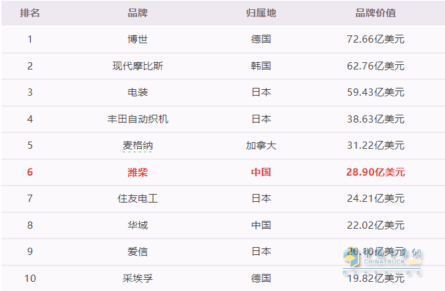Screen dimensions: 445x291
Task: Select the brand name 博世
Action: pos(138,39)
